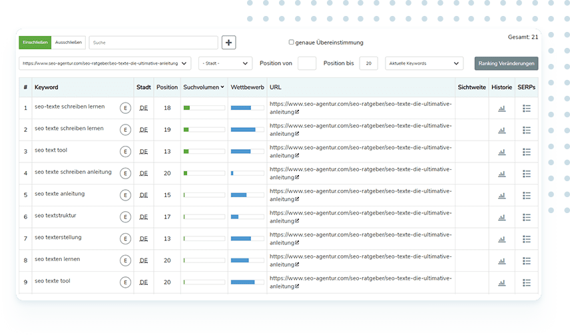Open history chart for seo text tool
Screen dimensions: 570x335
tap(501, 152)
